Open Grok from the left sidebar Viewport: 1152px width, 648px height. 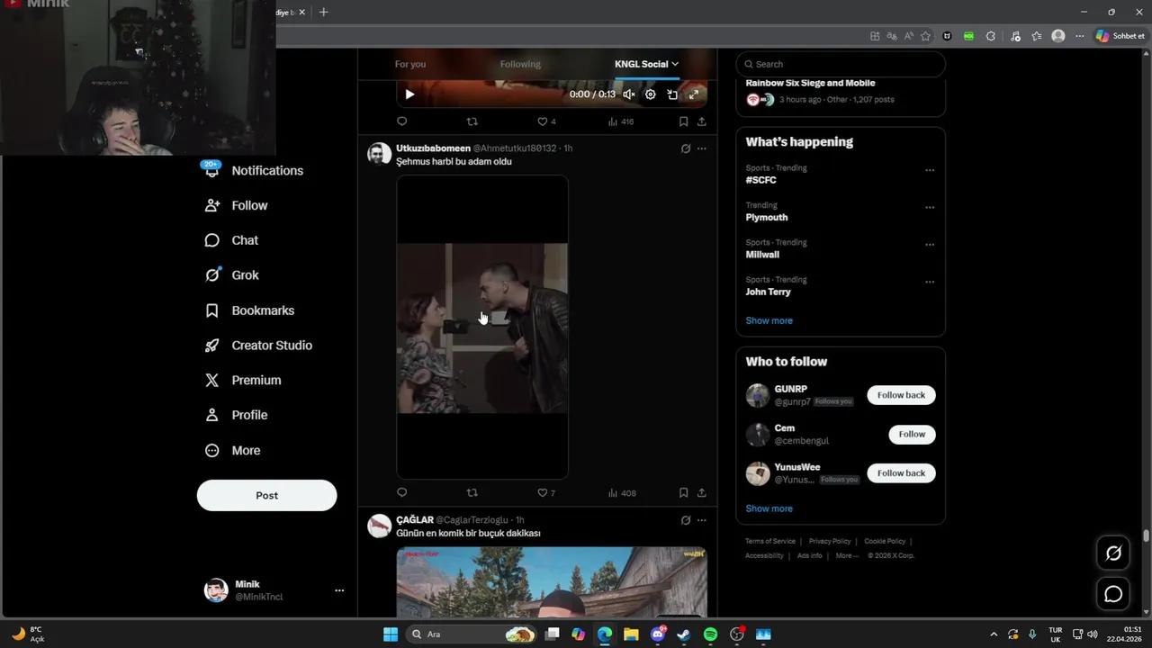pyautogui.click(x=245, y=274)
